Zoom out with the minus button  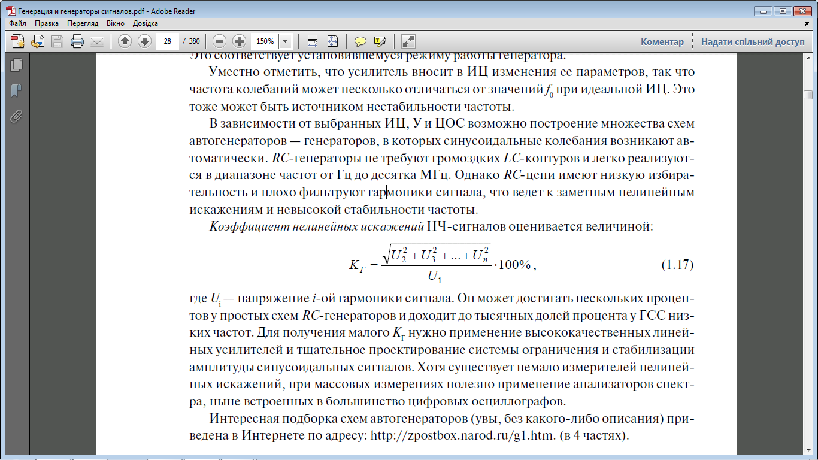tap(220, 41)
